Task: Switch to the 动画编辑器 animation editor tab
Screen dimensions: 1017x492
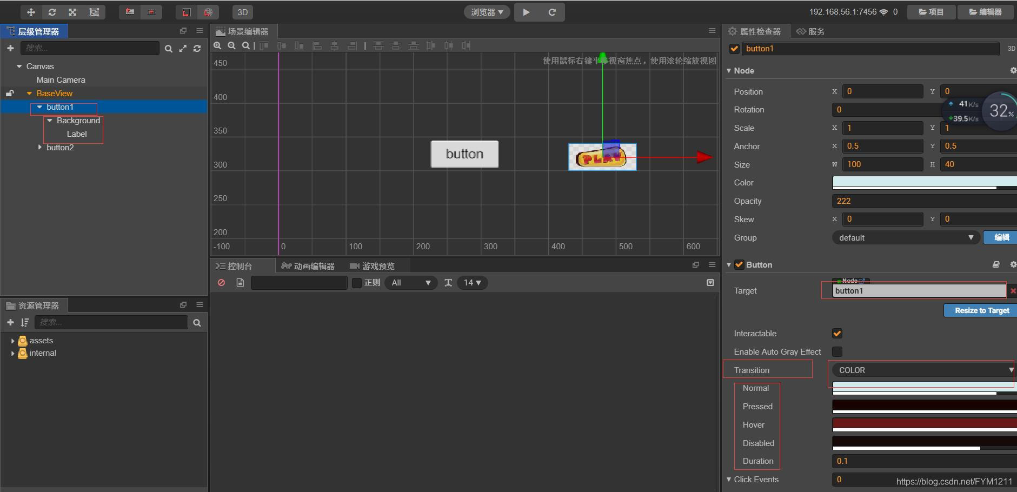Action: click(308, 266)
